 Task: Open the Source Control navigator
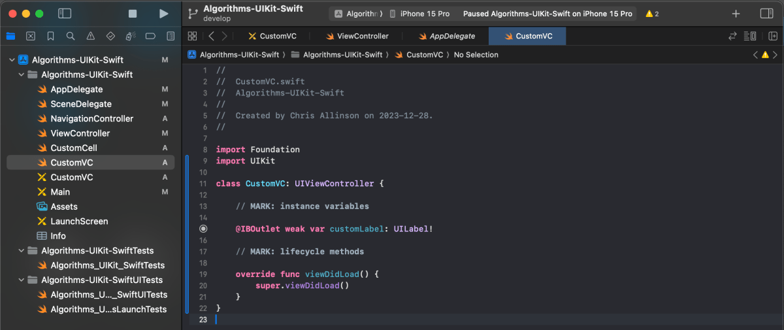coord(31,36)
